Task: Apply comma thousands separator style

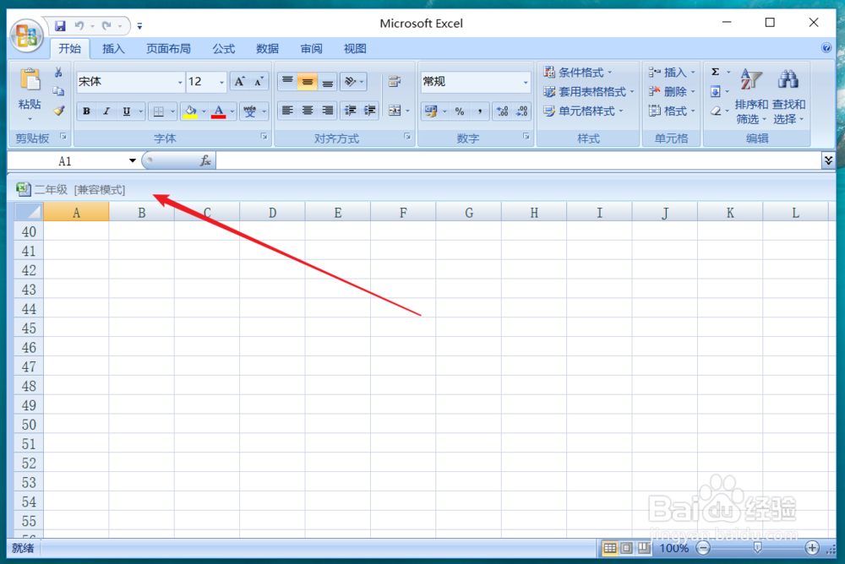Action: coord(480,111)
